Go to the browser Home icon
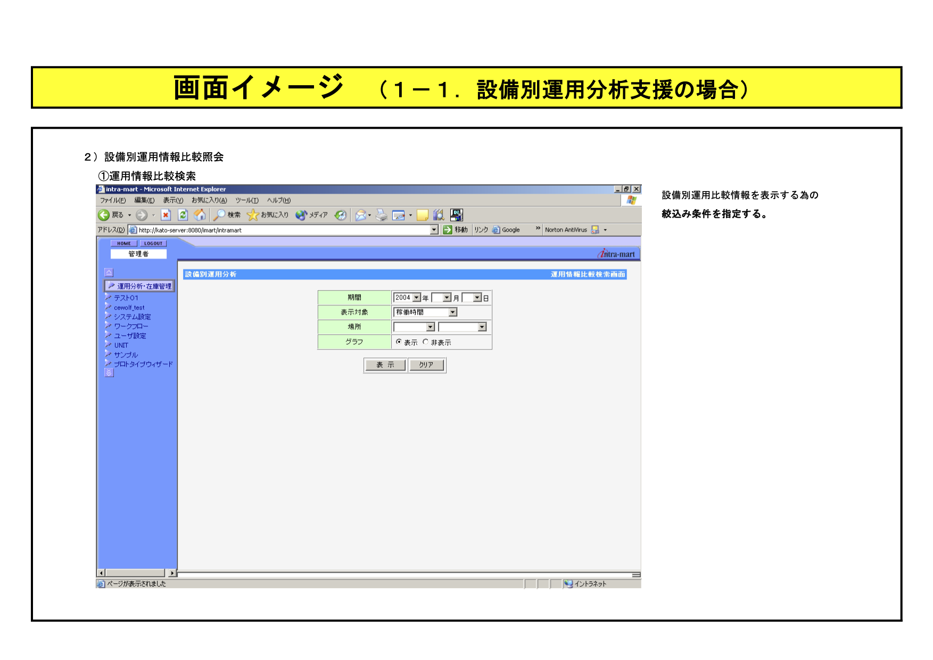This screenshot has width=933, height=660. pos(200,215)
